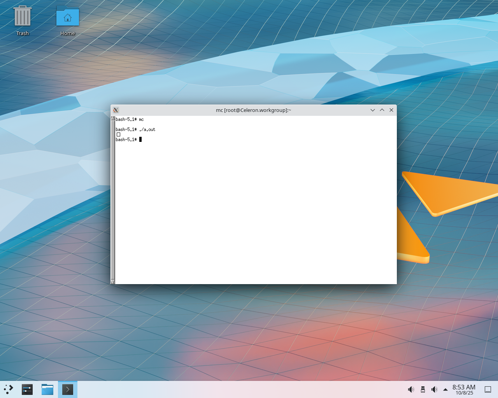Click the volume icon beside the tray arrow
498x398 pixels.
[434, 389]
